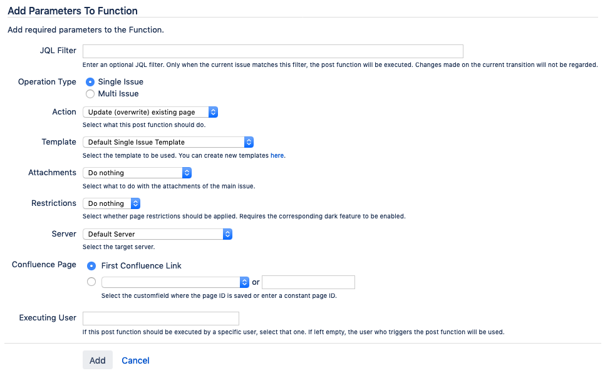The width and height of the screenshot is (605, 378).
Task: Expand the Default Single Issue Template dropdown
Action: (x=168, y=142)
